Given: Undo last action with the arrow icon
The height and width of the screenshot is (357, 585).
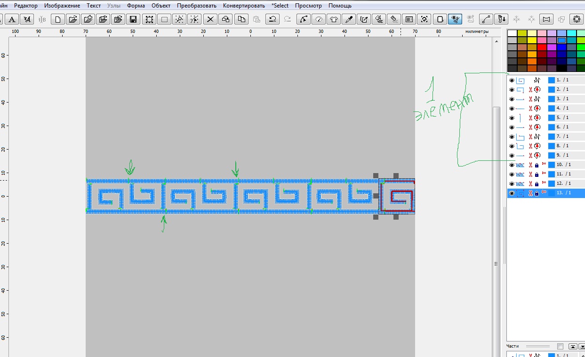Looking at the screenshot, I should tap(272, 19).
